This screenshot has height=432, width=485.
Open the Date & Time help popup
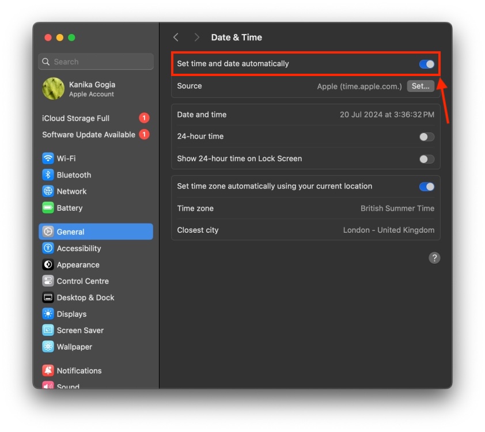click(435, 257)
